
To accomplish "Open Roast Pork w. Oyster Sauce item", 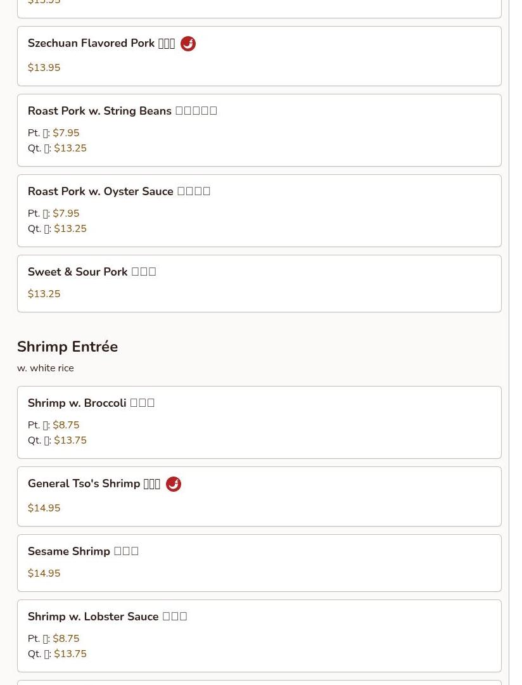I will pyautogui.click(x=259, y=210).
